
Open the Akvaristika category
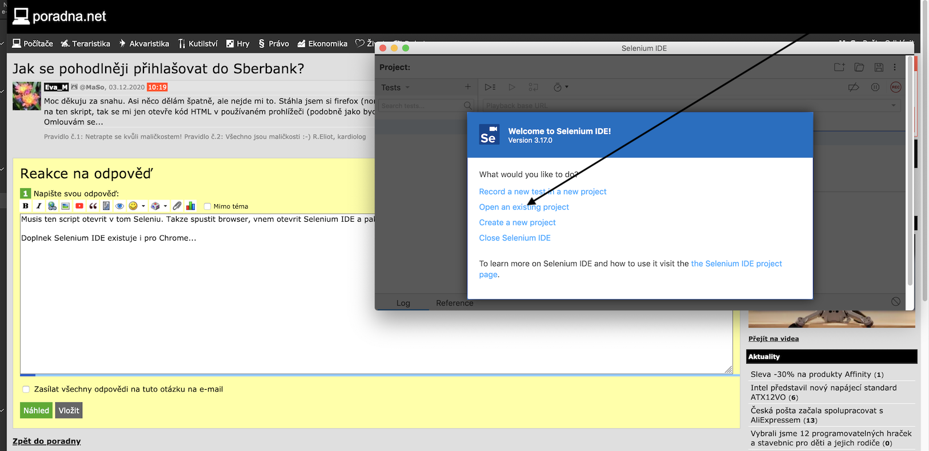(144, 43)
